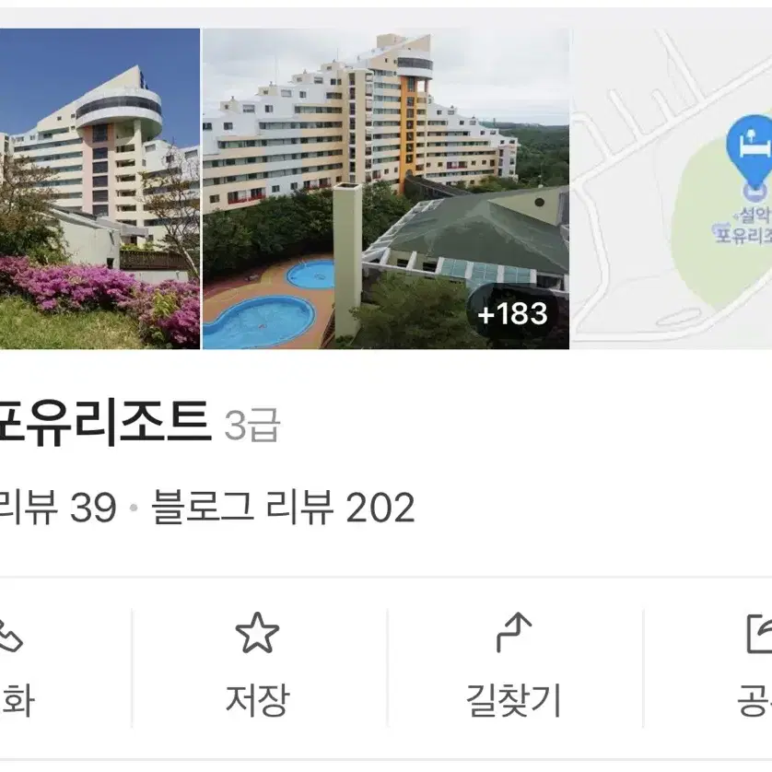
Task: Open the +183 more photos badge
Action: click(512, 313)
